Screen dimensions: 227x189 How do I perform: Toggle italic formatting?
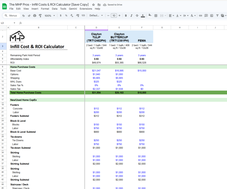click(x=131, y=16)
